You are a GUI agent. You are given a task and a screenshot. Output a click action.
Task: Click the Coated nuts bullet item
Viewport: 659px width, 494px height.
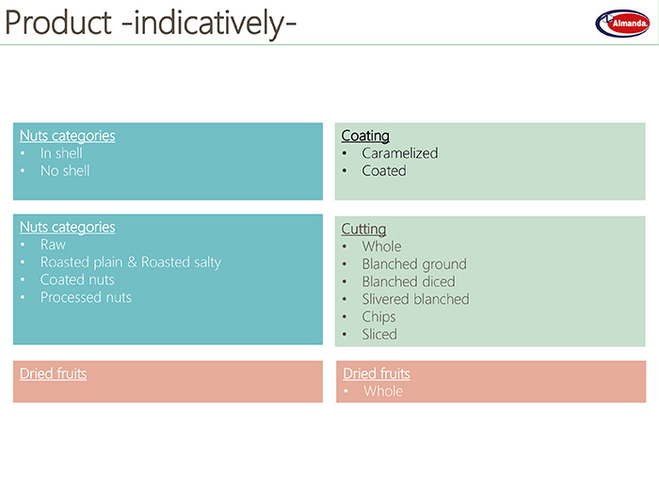[x=77, y=280]
